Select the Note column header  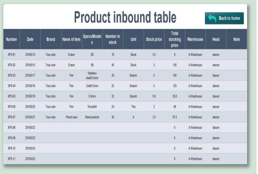(x=236, y=39)
